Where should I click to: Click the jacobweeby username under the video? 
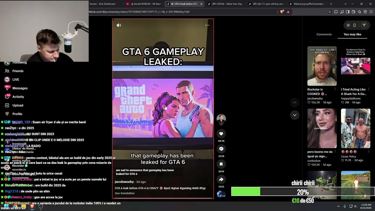click(x=124, y=182)
